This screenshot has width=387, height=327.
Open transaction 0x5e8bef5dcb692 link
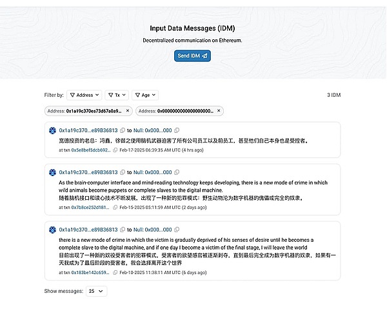[x=86, y=150]
